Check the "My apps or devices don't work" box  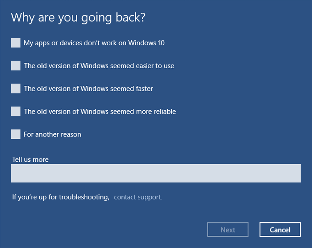(x=16, y=43)
